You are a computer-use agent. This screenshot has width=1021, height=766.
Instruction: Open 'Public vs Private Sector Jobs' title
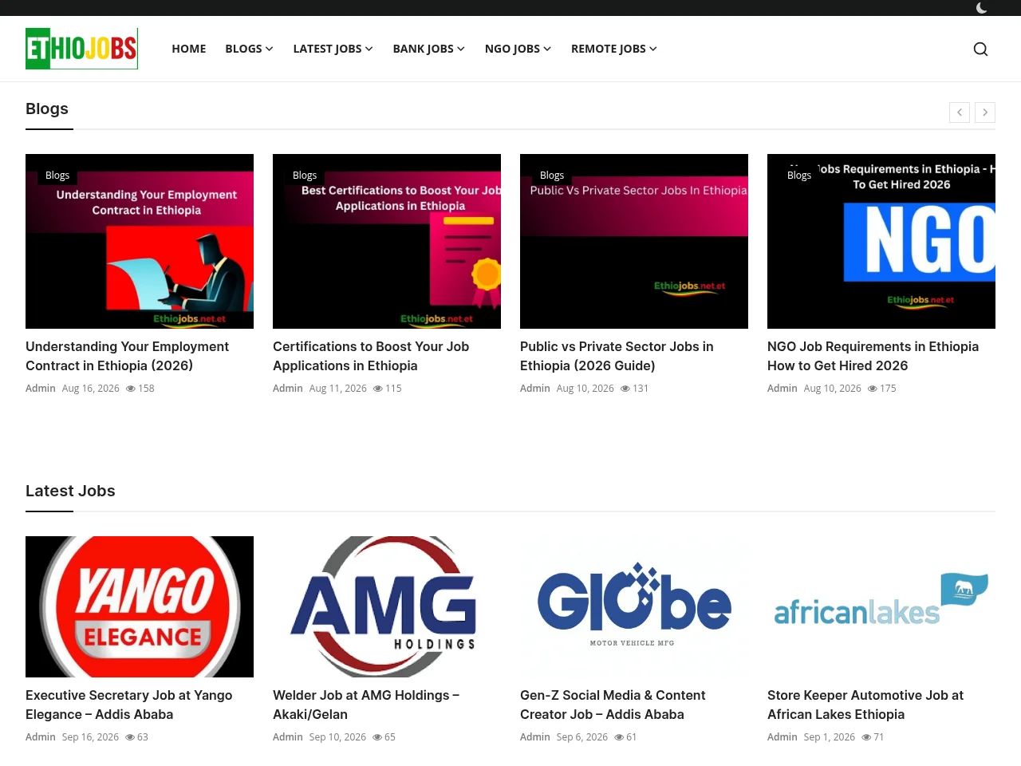tap(617, 356)
